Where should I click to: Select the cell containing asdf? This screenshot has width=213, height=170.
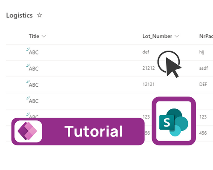coord(204,68)
